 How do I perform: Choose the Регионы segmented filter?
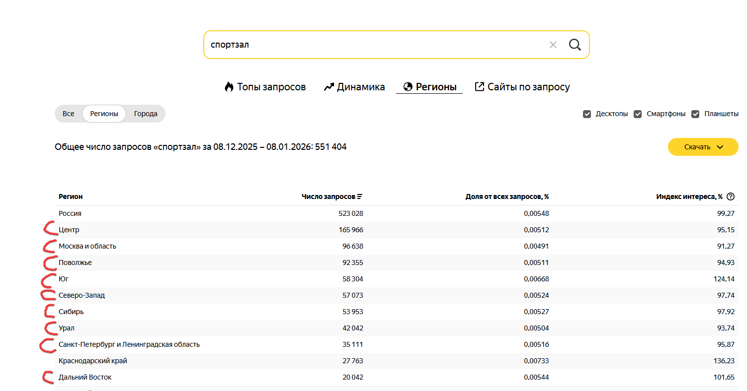[104, 114]
